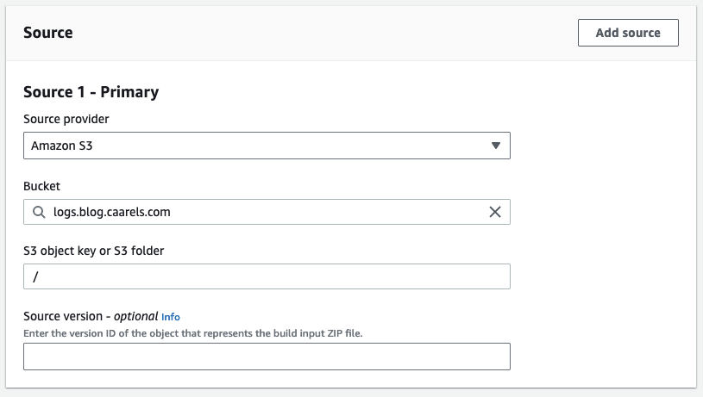
Task: Click the 'Bucket' field label
Action: coord(41,185)
